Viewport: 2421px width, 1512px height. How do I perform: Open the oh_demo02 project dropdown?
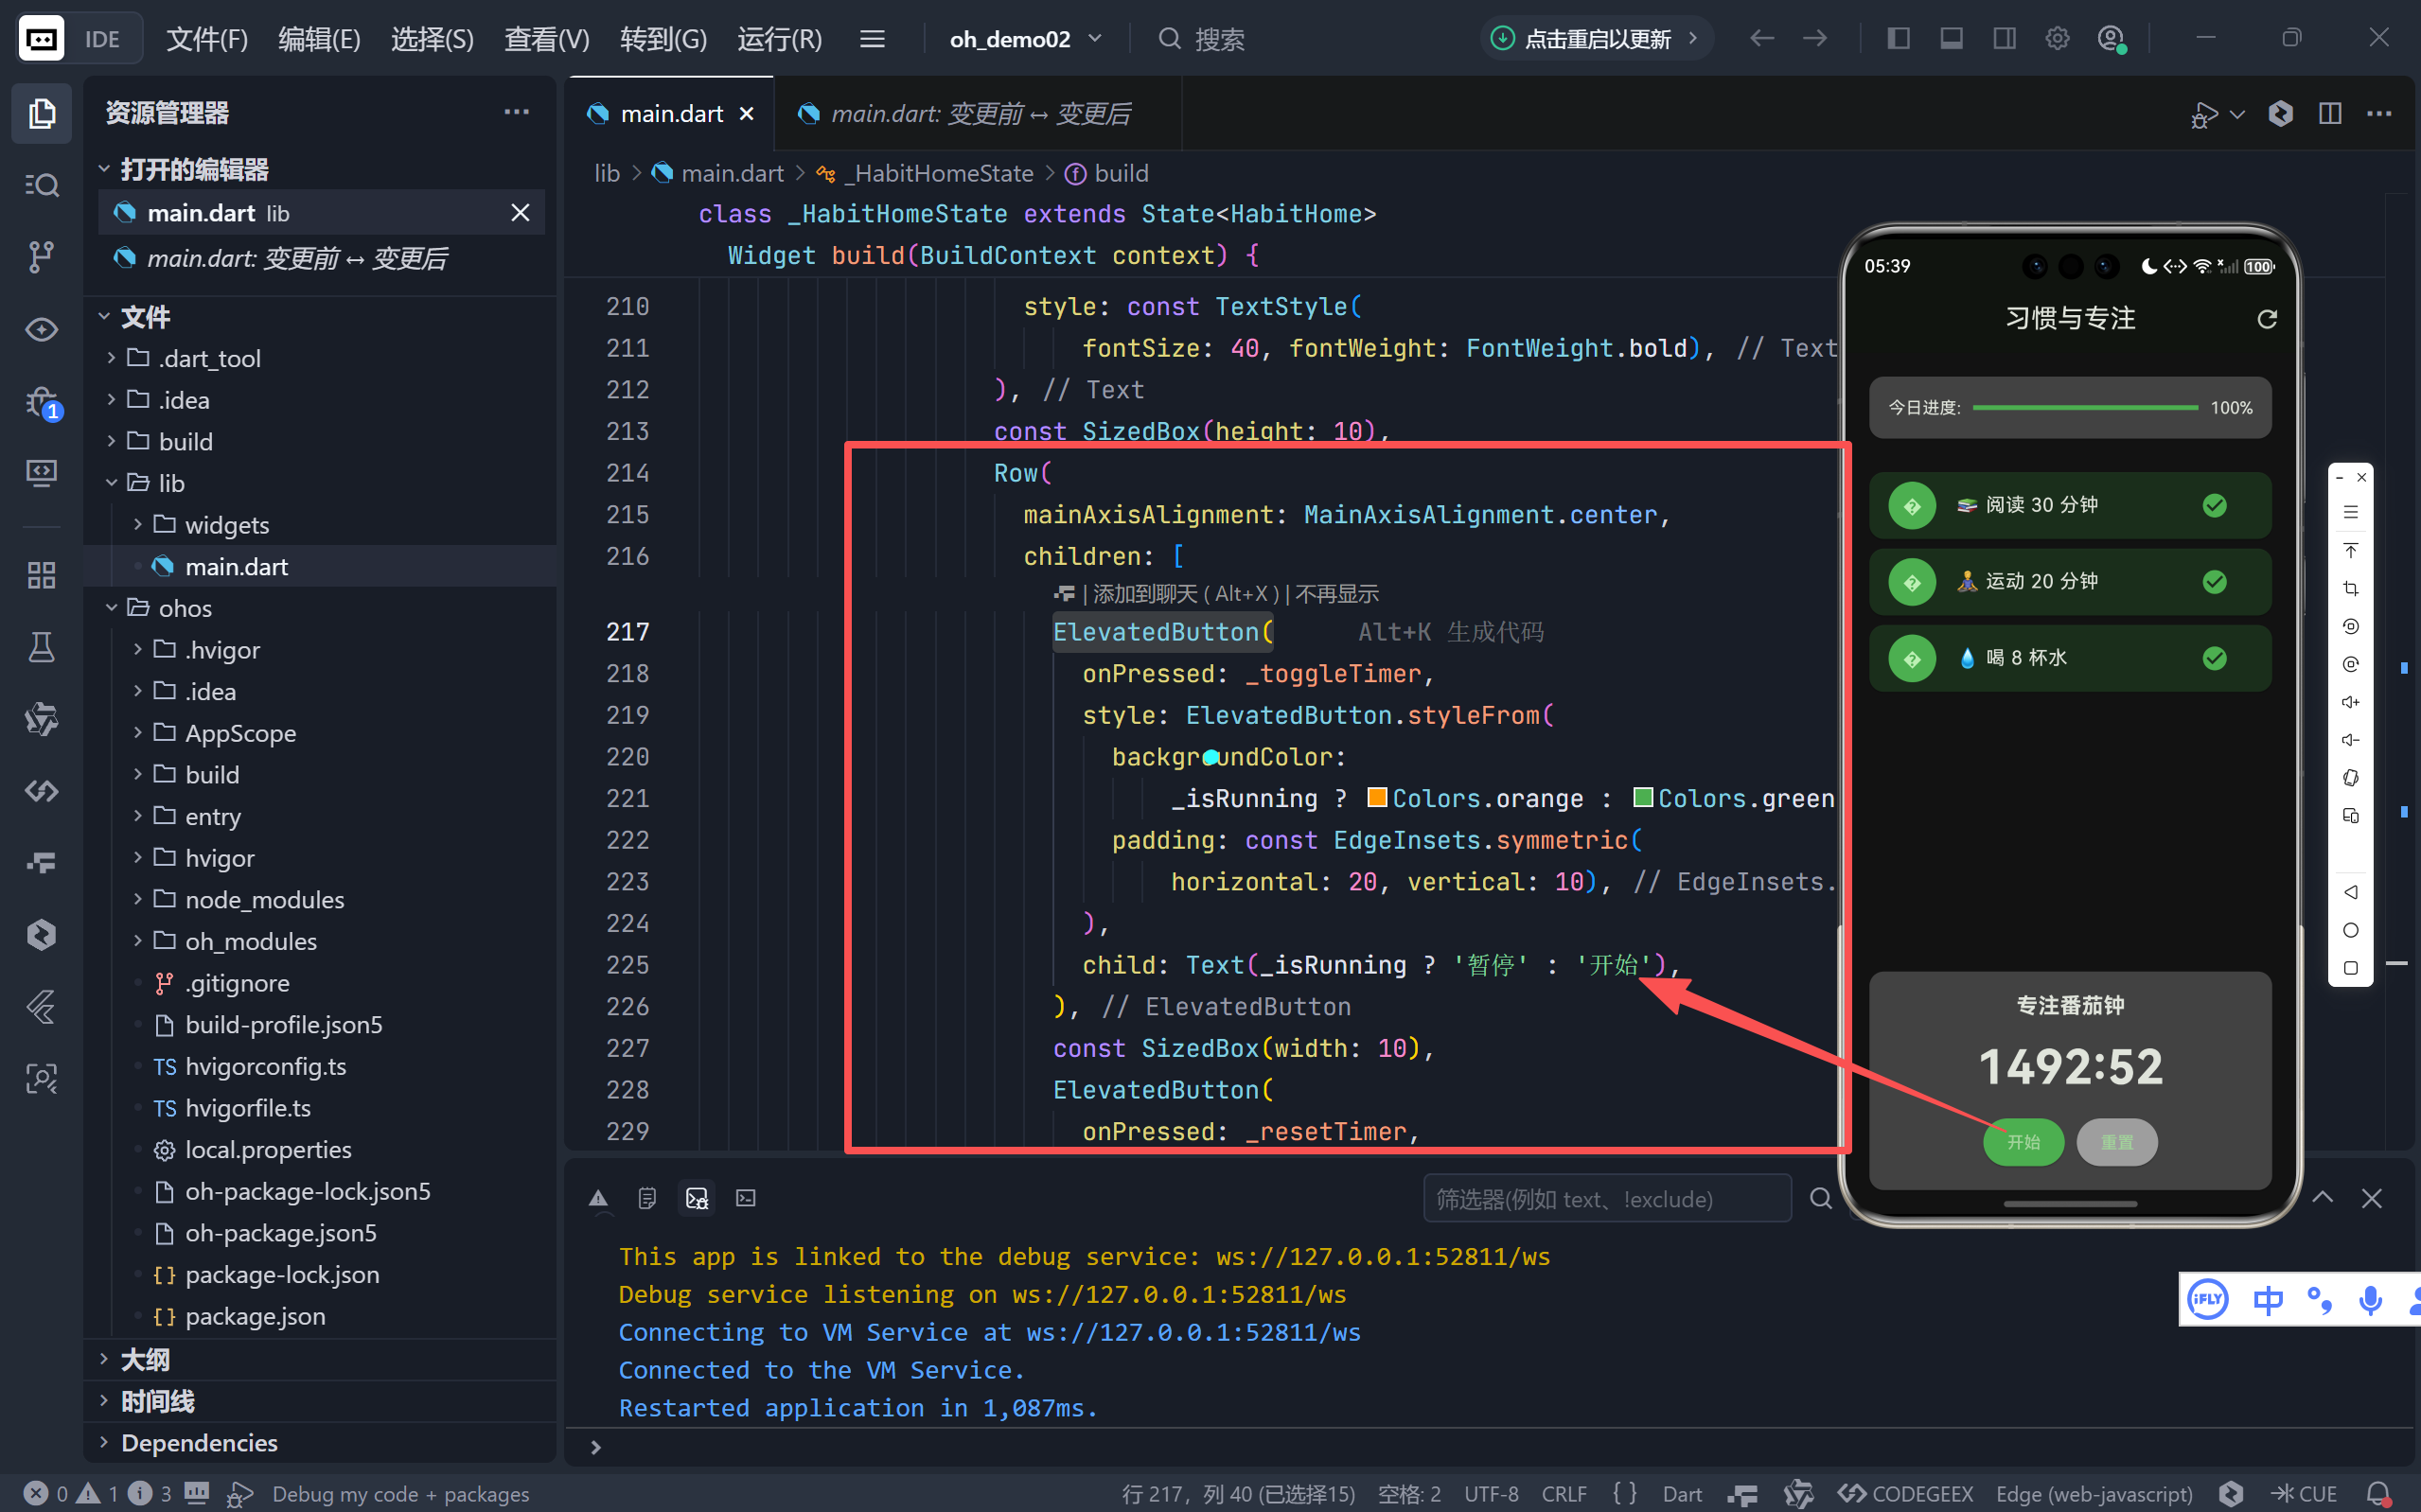pos(1025,39)
